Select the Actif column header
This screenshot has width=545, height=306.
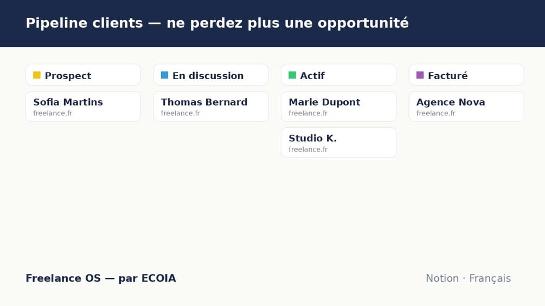coord(338,75)
